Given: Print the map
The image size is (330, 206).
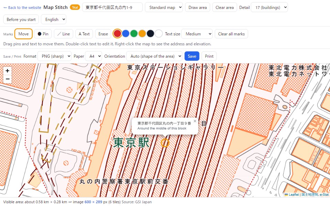Looking at the screenshot, I should point(209,56).
